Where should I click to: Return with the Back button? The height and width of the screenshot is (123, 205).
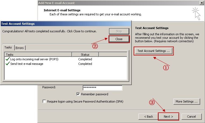point(148,117)
